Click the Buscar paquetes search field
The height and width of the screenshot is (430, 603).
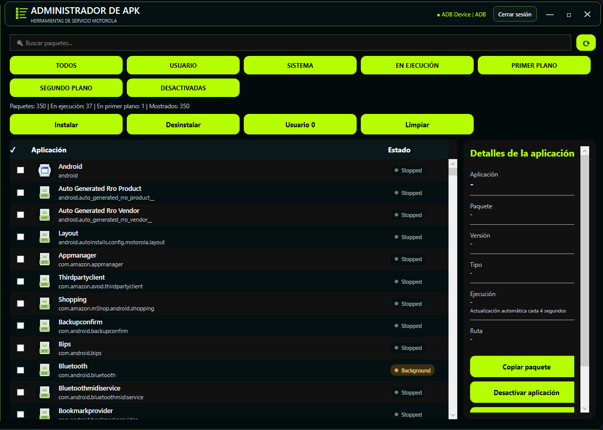click(x=290, y=43)
